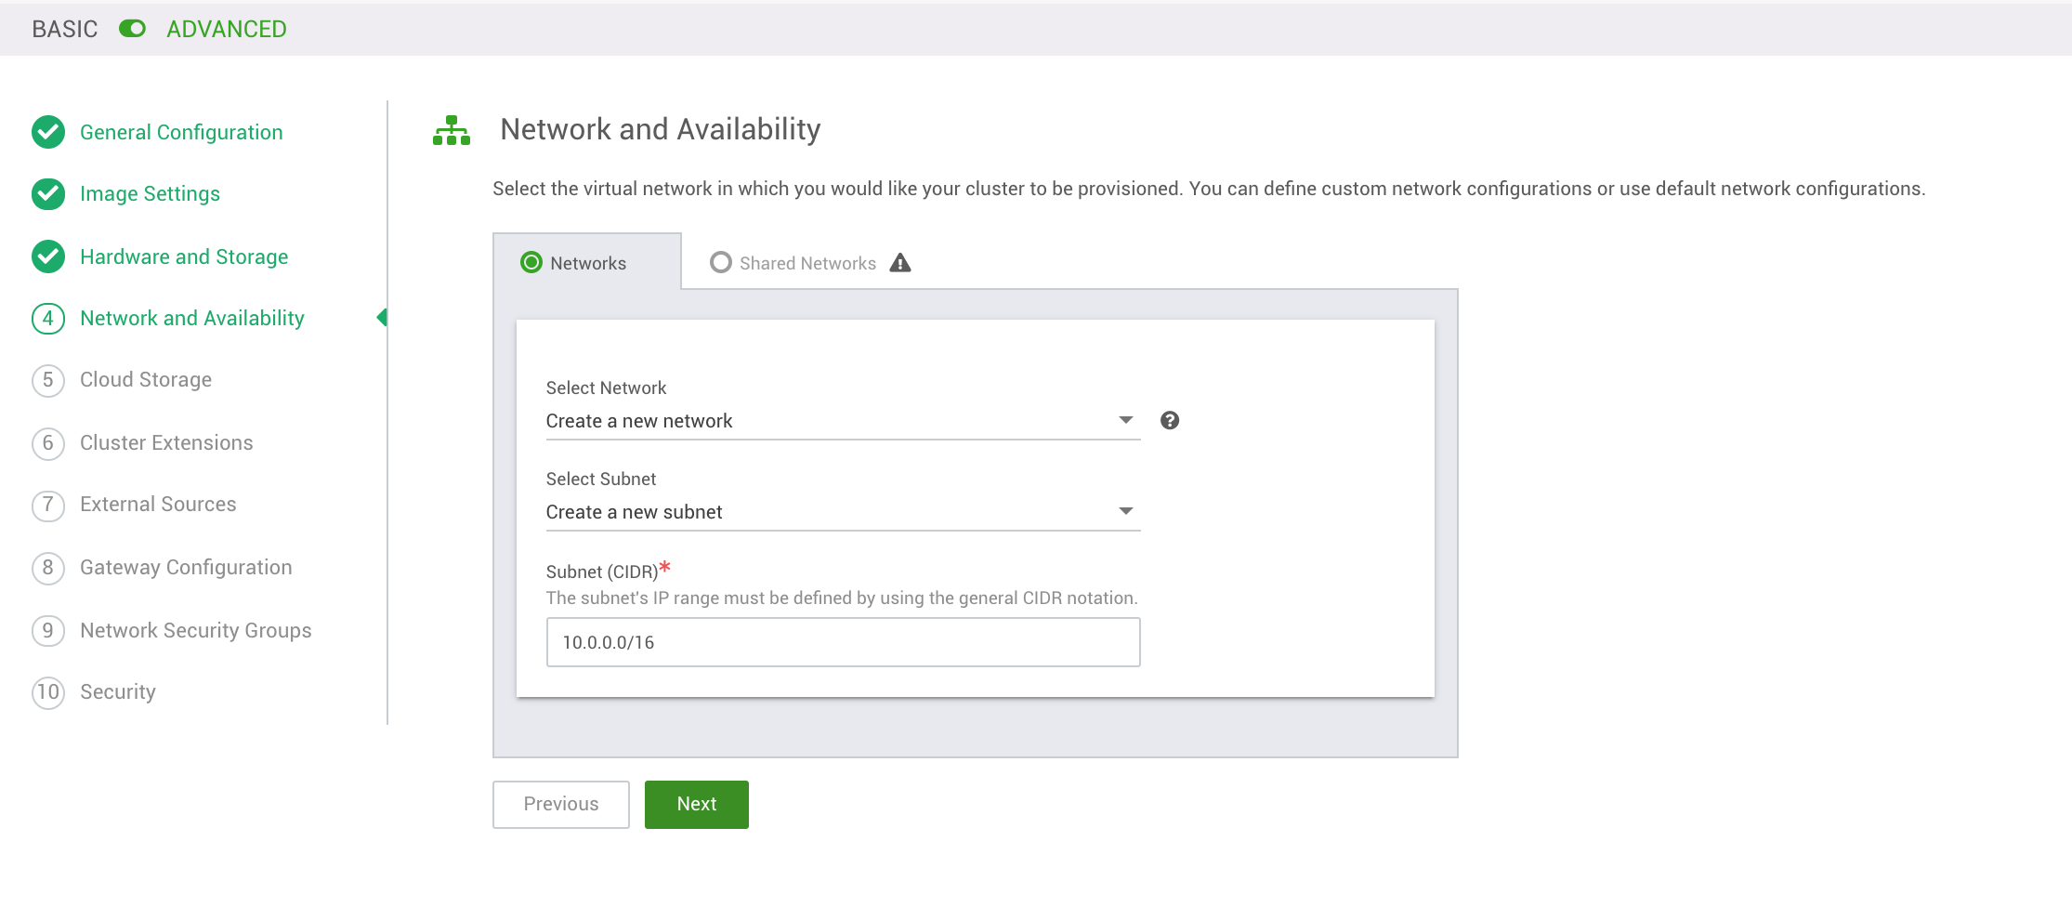
Task: Click the Subnet CIDR input field
Action: pos(841,641)
